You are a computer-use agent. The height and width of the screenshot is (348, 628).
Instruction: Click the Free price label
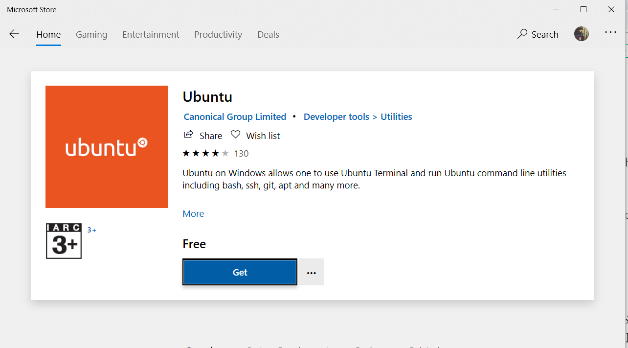194,244
